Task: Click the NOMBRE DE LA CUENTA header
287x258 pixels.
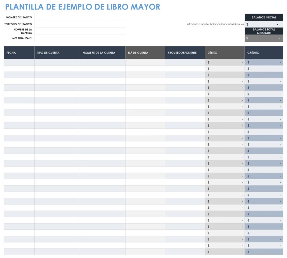Action: (x=102, y=53)
